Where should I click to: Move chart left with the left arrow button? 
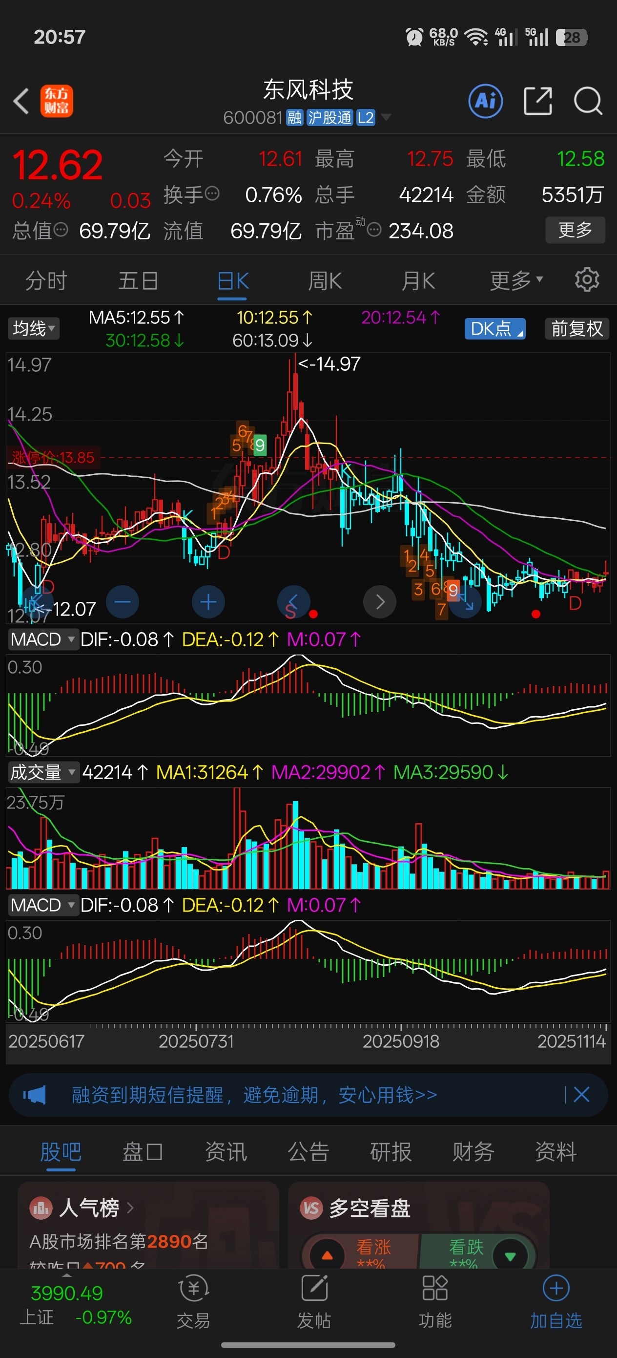293,601
